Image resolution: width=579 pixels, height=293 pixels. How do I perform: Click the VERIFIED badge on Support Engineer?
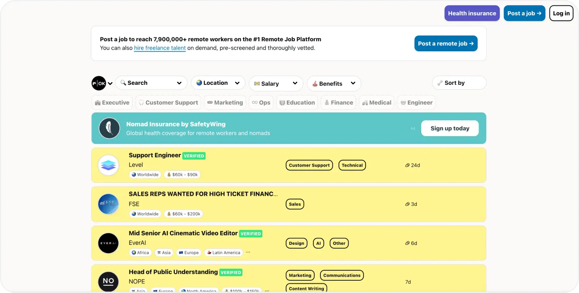pyautogui.click(x=194, y=156)
